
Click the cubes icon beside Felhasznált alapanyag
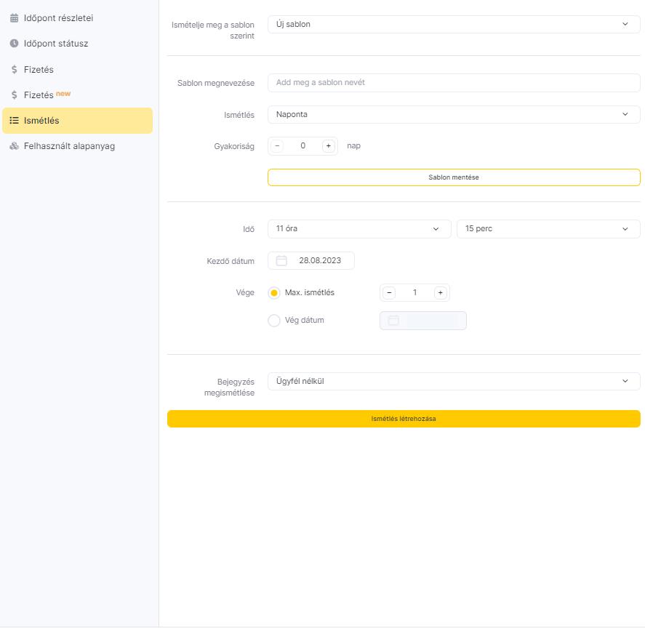[x=14, y=146]
